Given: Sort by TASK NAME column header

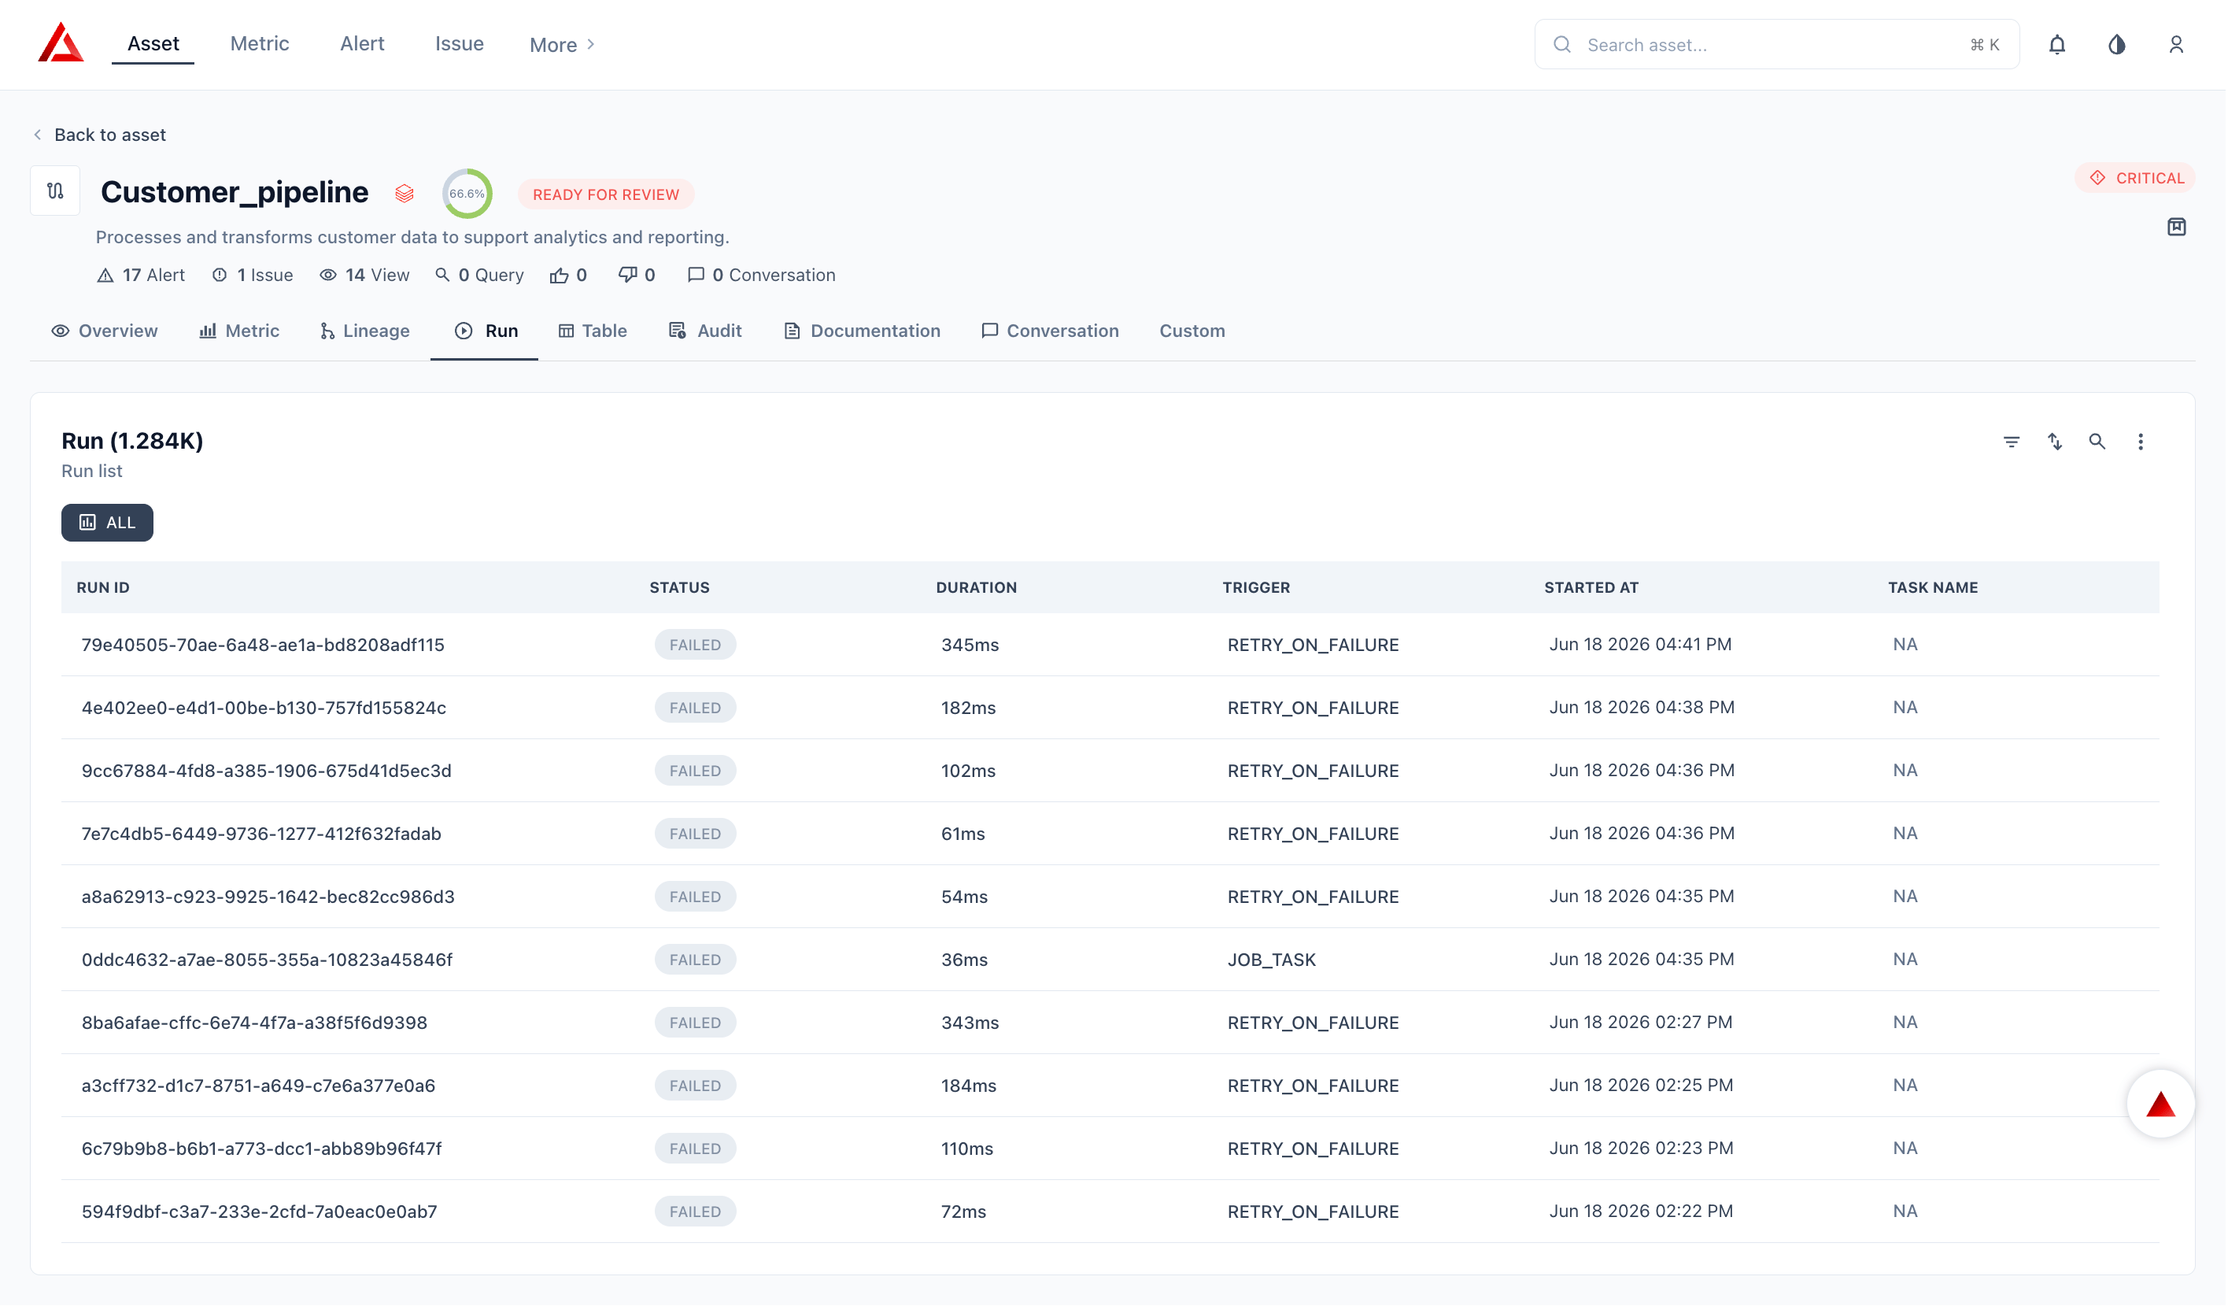Looking at the screenshot, I should tap(1934, 588).
